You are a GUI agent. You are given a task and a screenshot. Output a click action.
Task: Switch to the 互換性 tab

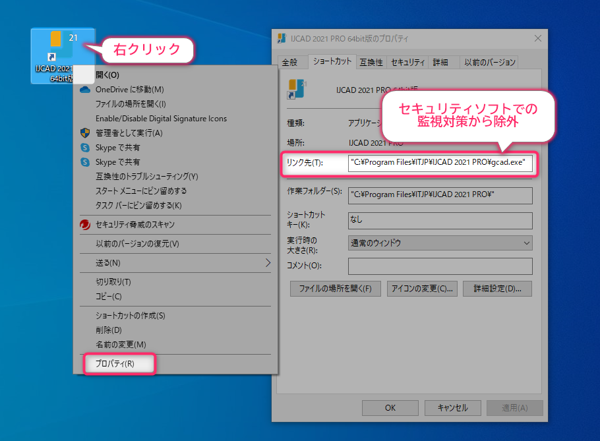tap(371, 63)
